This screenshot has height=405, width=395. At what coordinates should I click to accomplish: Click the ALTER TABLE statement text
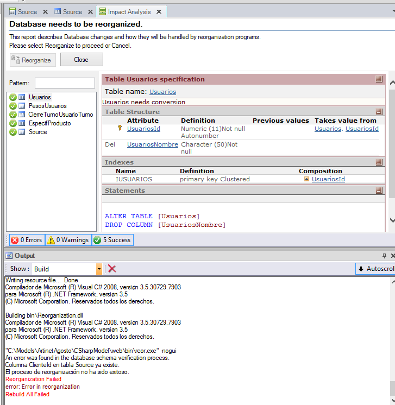152,216
